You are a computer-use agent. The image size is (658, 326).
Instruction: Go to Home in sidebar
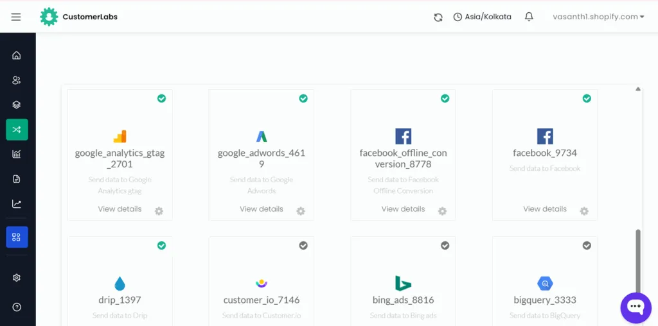16,55
